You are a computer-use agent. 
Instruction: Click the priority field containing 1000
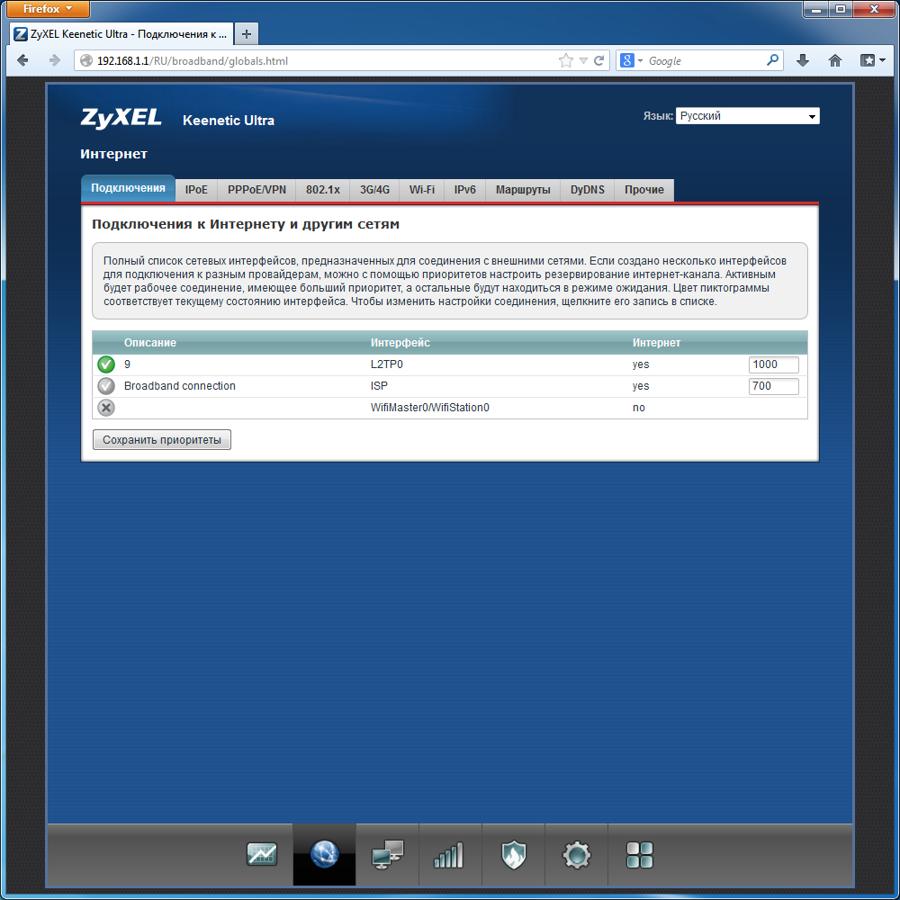[x=774, y=364]
